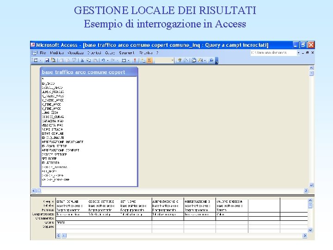Click the VALORE_EMISSION field cell in the grid
The image size is (333, 250).
click(x=232, y=201)
